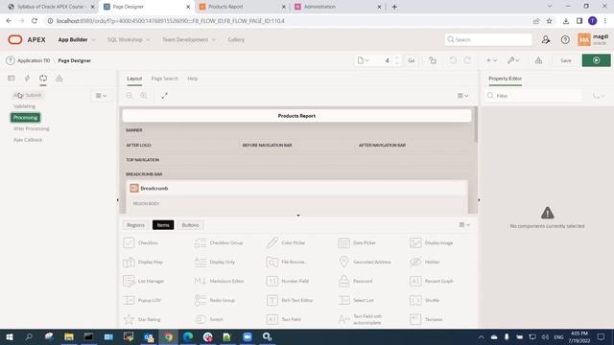
Task: Undo the last change in Page Designer
Action: click(x=453, y=60)
